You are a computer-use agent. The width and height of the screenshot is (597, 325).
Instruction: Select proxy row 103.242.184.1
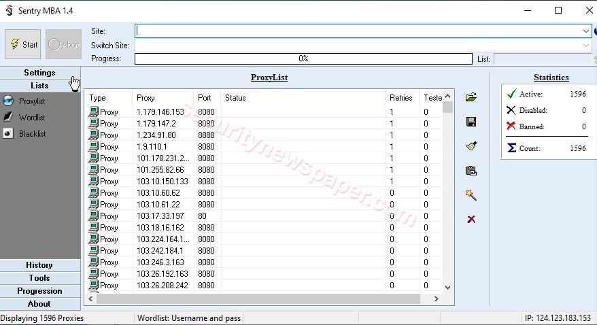(x=263, y=251)
